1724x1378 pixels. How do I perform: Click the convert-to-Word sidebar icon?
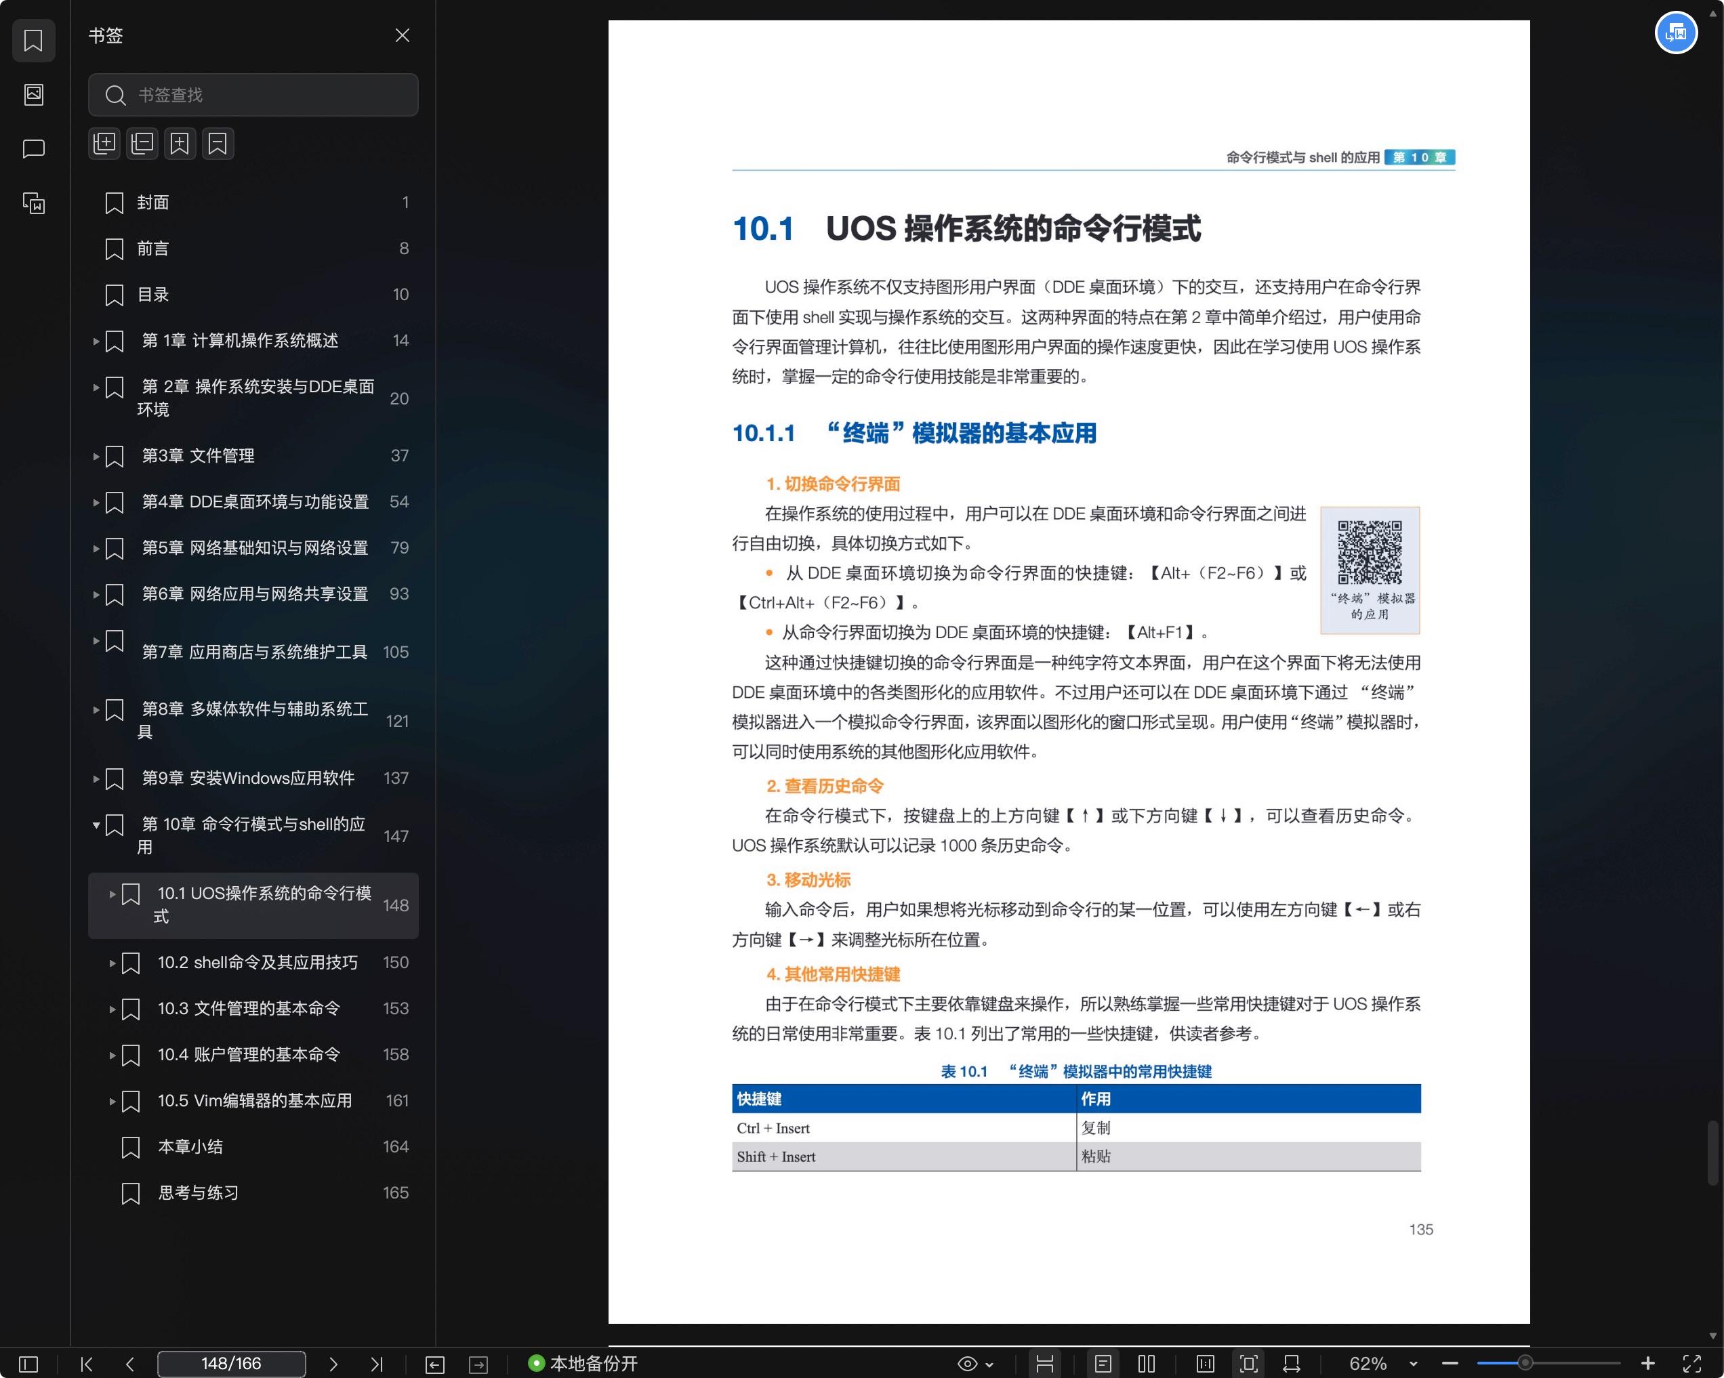[34, 203]
